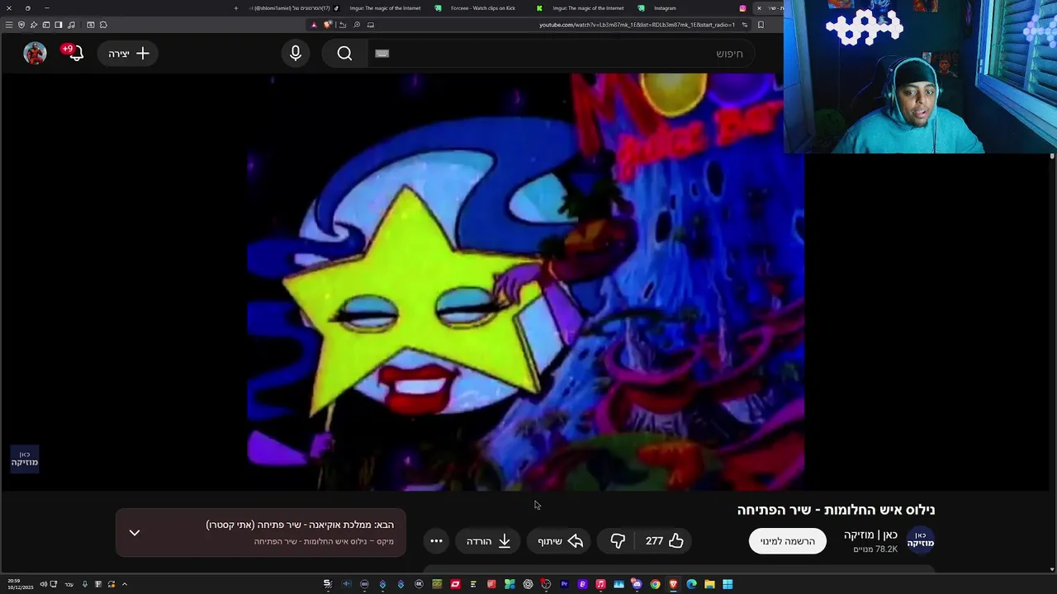The height and width of the screenshot is (594, 1057).
Task: Open Brave Shields lion icon
Action: 328,25
